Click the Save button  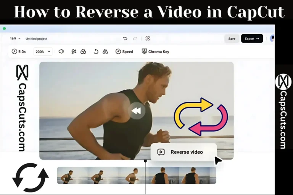(x=232, y=38)
